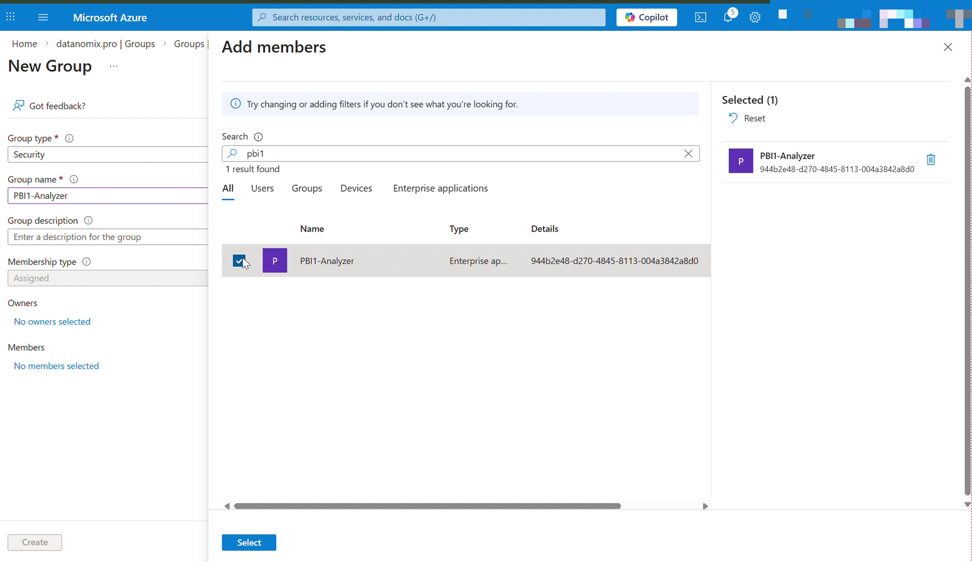Open the Group type Security dropdown
The width and height of the screenshot is (972, 562).
coord(108,154)
